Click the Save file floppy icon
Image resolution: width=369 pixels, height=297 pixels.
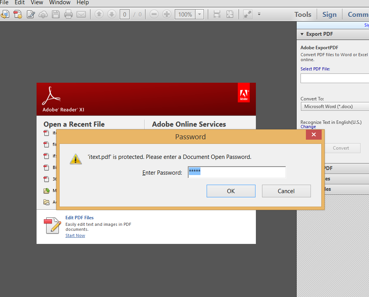[56, 15]
